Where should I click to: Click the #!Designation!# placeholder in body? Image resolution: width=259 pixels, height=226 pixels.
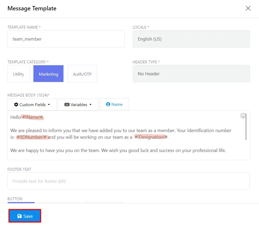(151, 137)
